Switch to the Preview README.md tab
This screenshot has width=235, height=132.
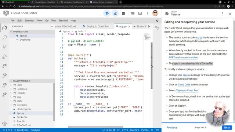(x=65, y=26)
